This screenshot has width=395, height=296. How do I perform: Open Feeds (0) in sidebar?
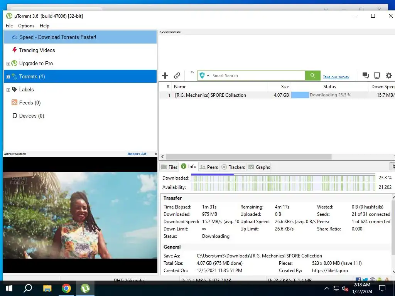coord(80,103)
